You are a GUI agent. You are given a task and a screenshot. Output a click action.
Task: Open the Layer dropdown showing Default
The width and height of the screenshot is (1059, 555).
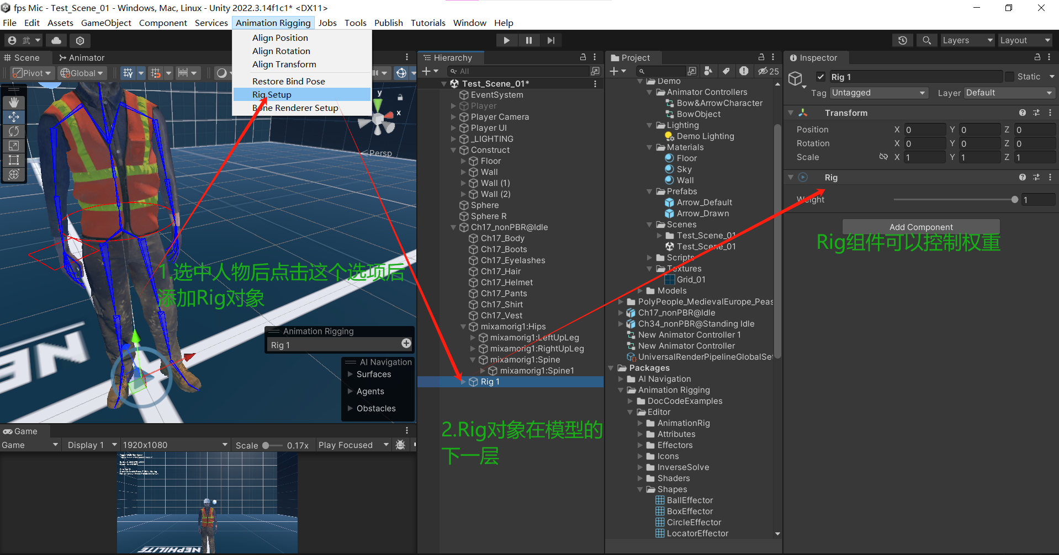point(1009,93)
